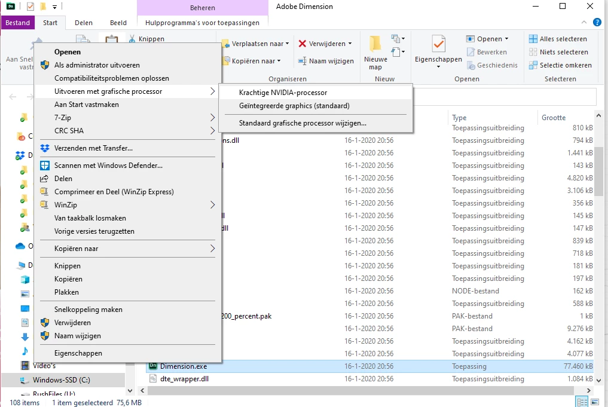The height and width of the screenshot is (407, 608).
Task: Sort files by the Grootte column header
Action: coord(554,118)
